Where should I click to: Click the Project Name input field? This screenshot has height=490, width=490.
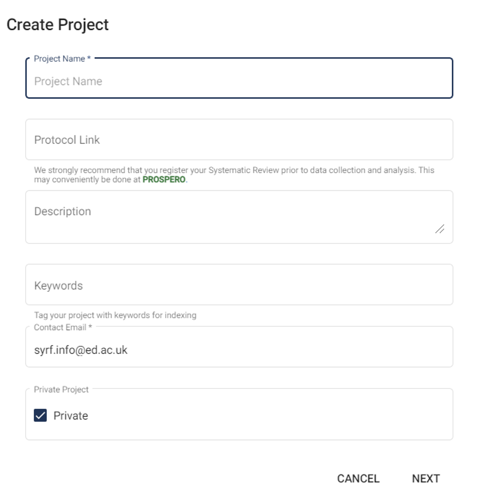(x=239, y=81)
